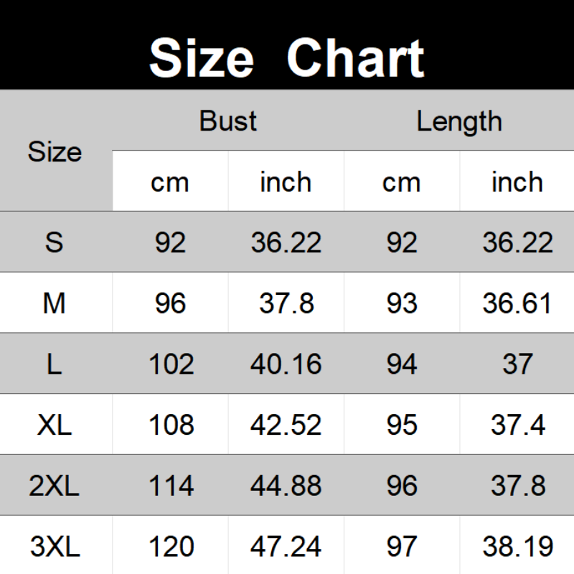
Task: Click the inch subheader under Length
Action: [x=517, y=182]
